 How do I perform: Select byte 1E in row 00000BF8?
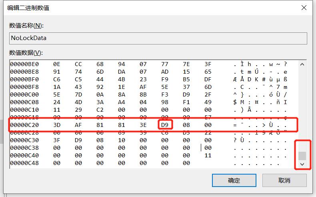(x=122, y=87)
